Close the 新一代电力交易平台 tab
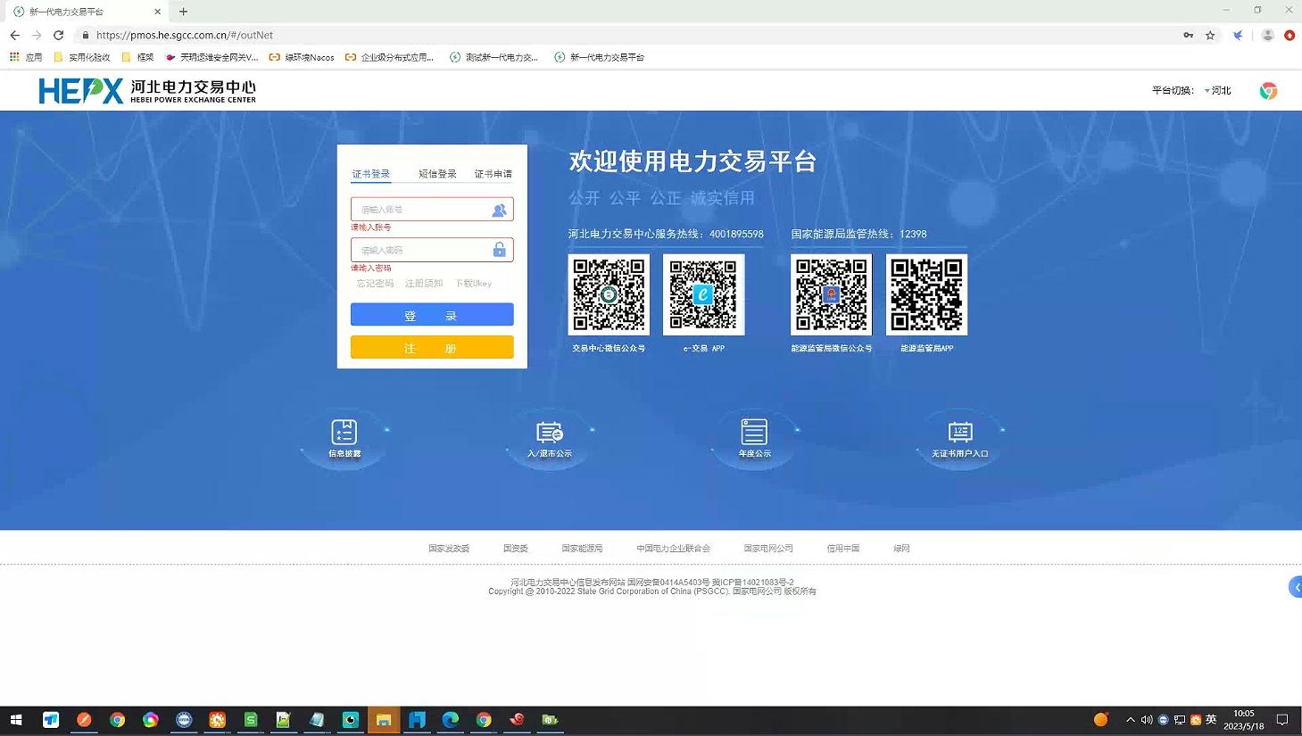This screenshot has height=736, width=1302. [158, 12]
